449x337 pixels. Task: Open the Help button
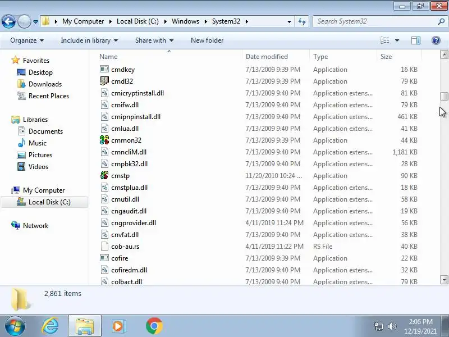(436, 40)
